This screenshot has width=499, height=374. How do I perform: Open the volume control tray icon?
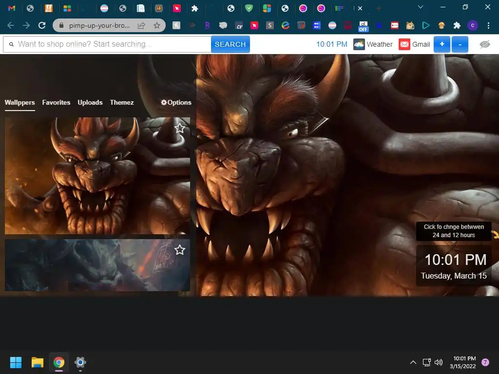click(x=439, y=362)
